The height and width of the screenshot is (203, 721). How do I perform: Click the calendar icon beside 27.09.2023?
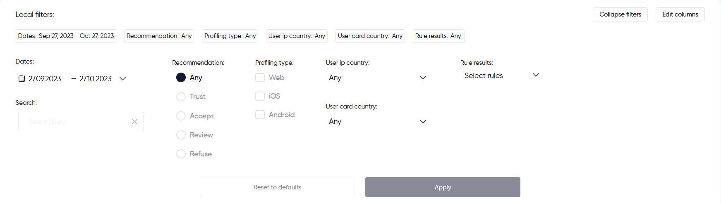click(22, 78)
